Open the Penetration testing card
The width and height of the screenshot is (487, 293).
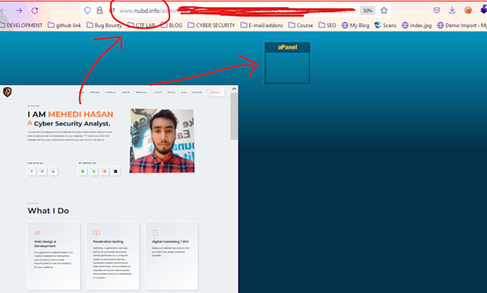(x=112, y=256)
